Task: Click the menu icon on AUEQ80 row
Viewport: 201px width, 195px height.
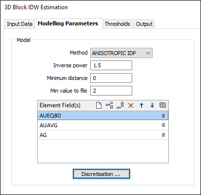Action: point(163,116)
